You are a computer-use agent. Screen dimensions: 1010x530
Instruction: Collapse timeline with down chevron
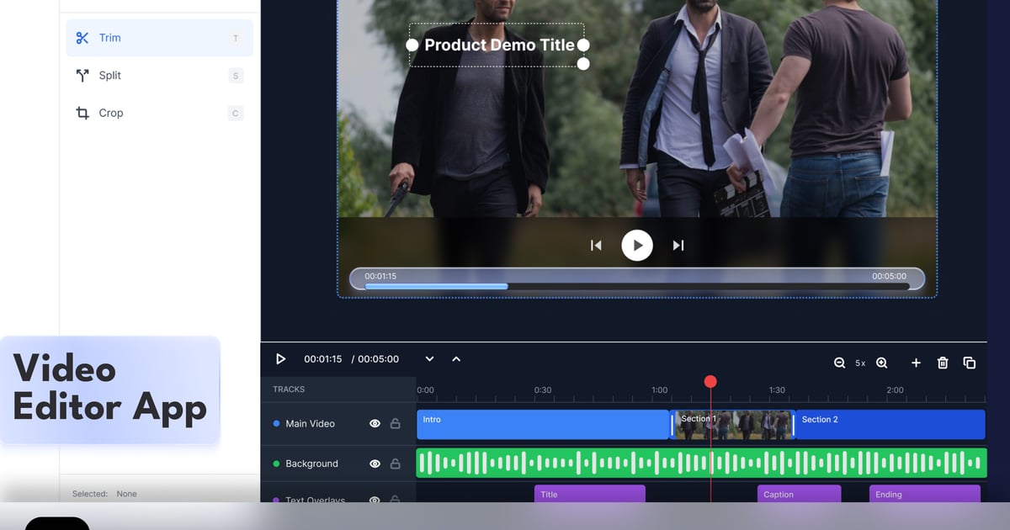(429, 359)
